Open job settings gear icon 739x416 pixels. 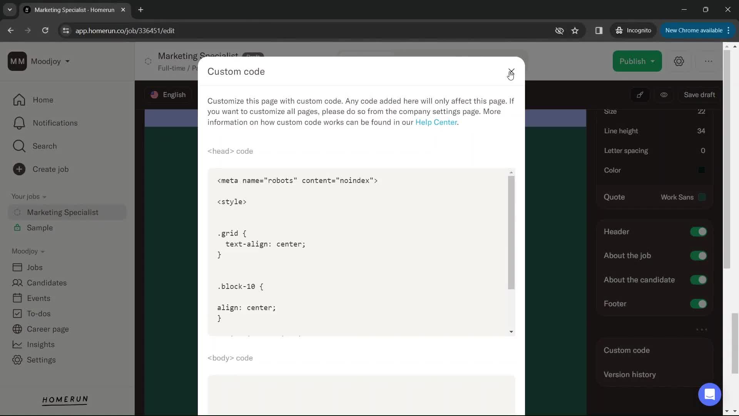click(679, 61)
